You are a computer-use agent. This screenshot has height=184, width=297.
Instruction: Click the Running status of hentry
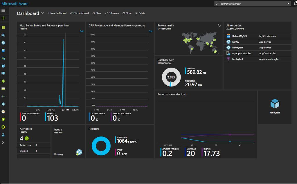coord(59,154)
